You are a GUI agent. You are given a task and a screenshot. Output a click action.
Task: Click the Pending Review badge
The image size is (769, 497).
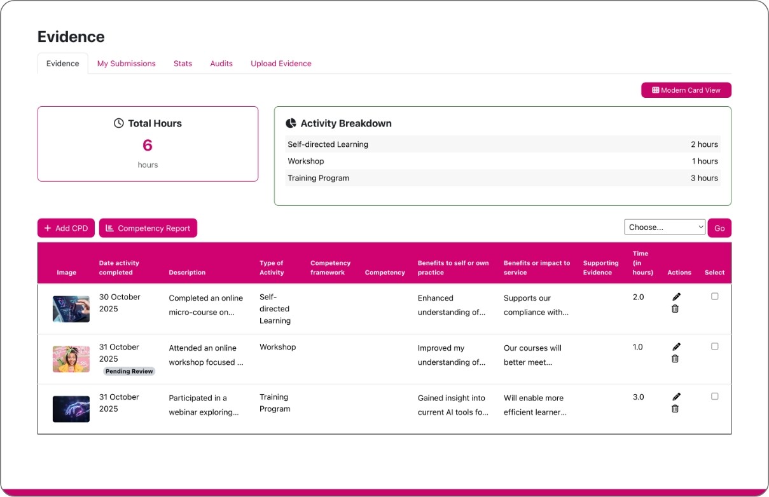(x=129, y=371)
